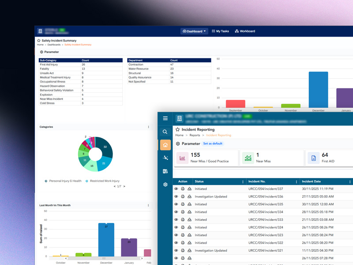The height and width of the screenshot is (265, 353).
Task: Star the Incident Reporting page as favorite
Action: (177, 130)
